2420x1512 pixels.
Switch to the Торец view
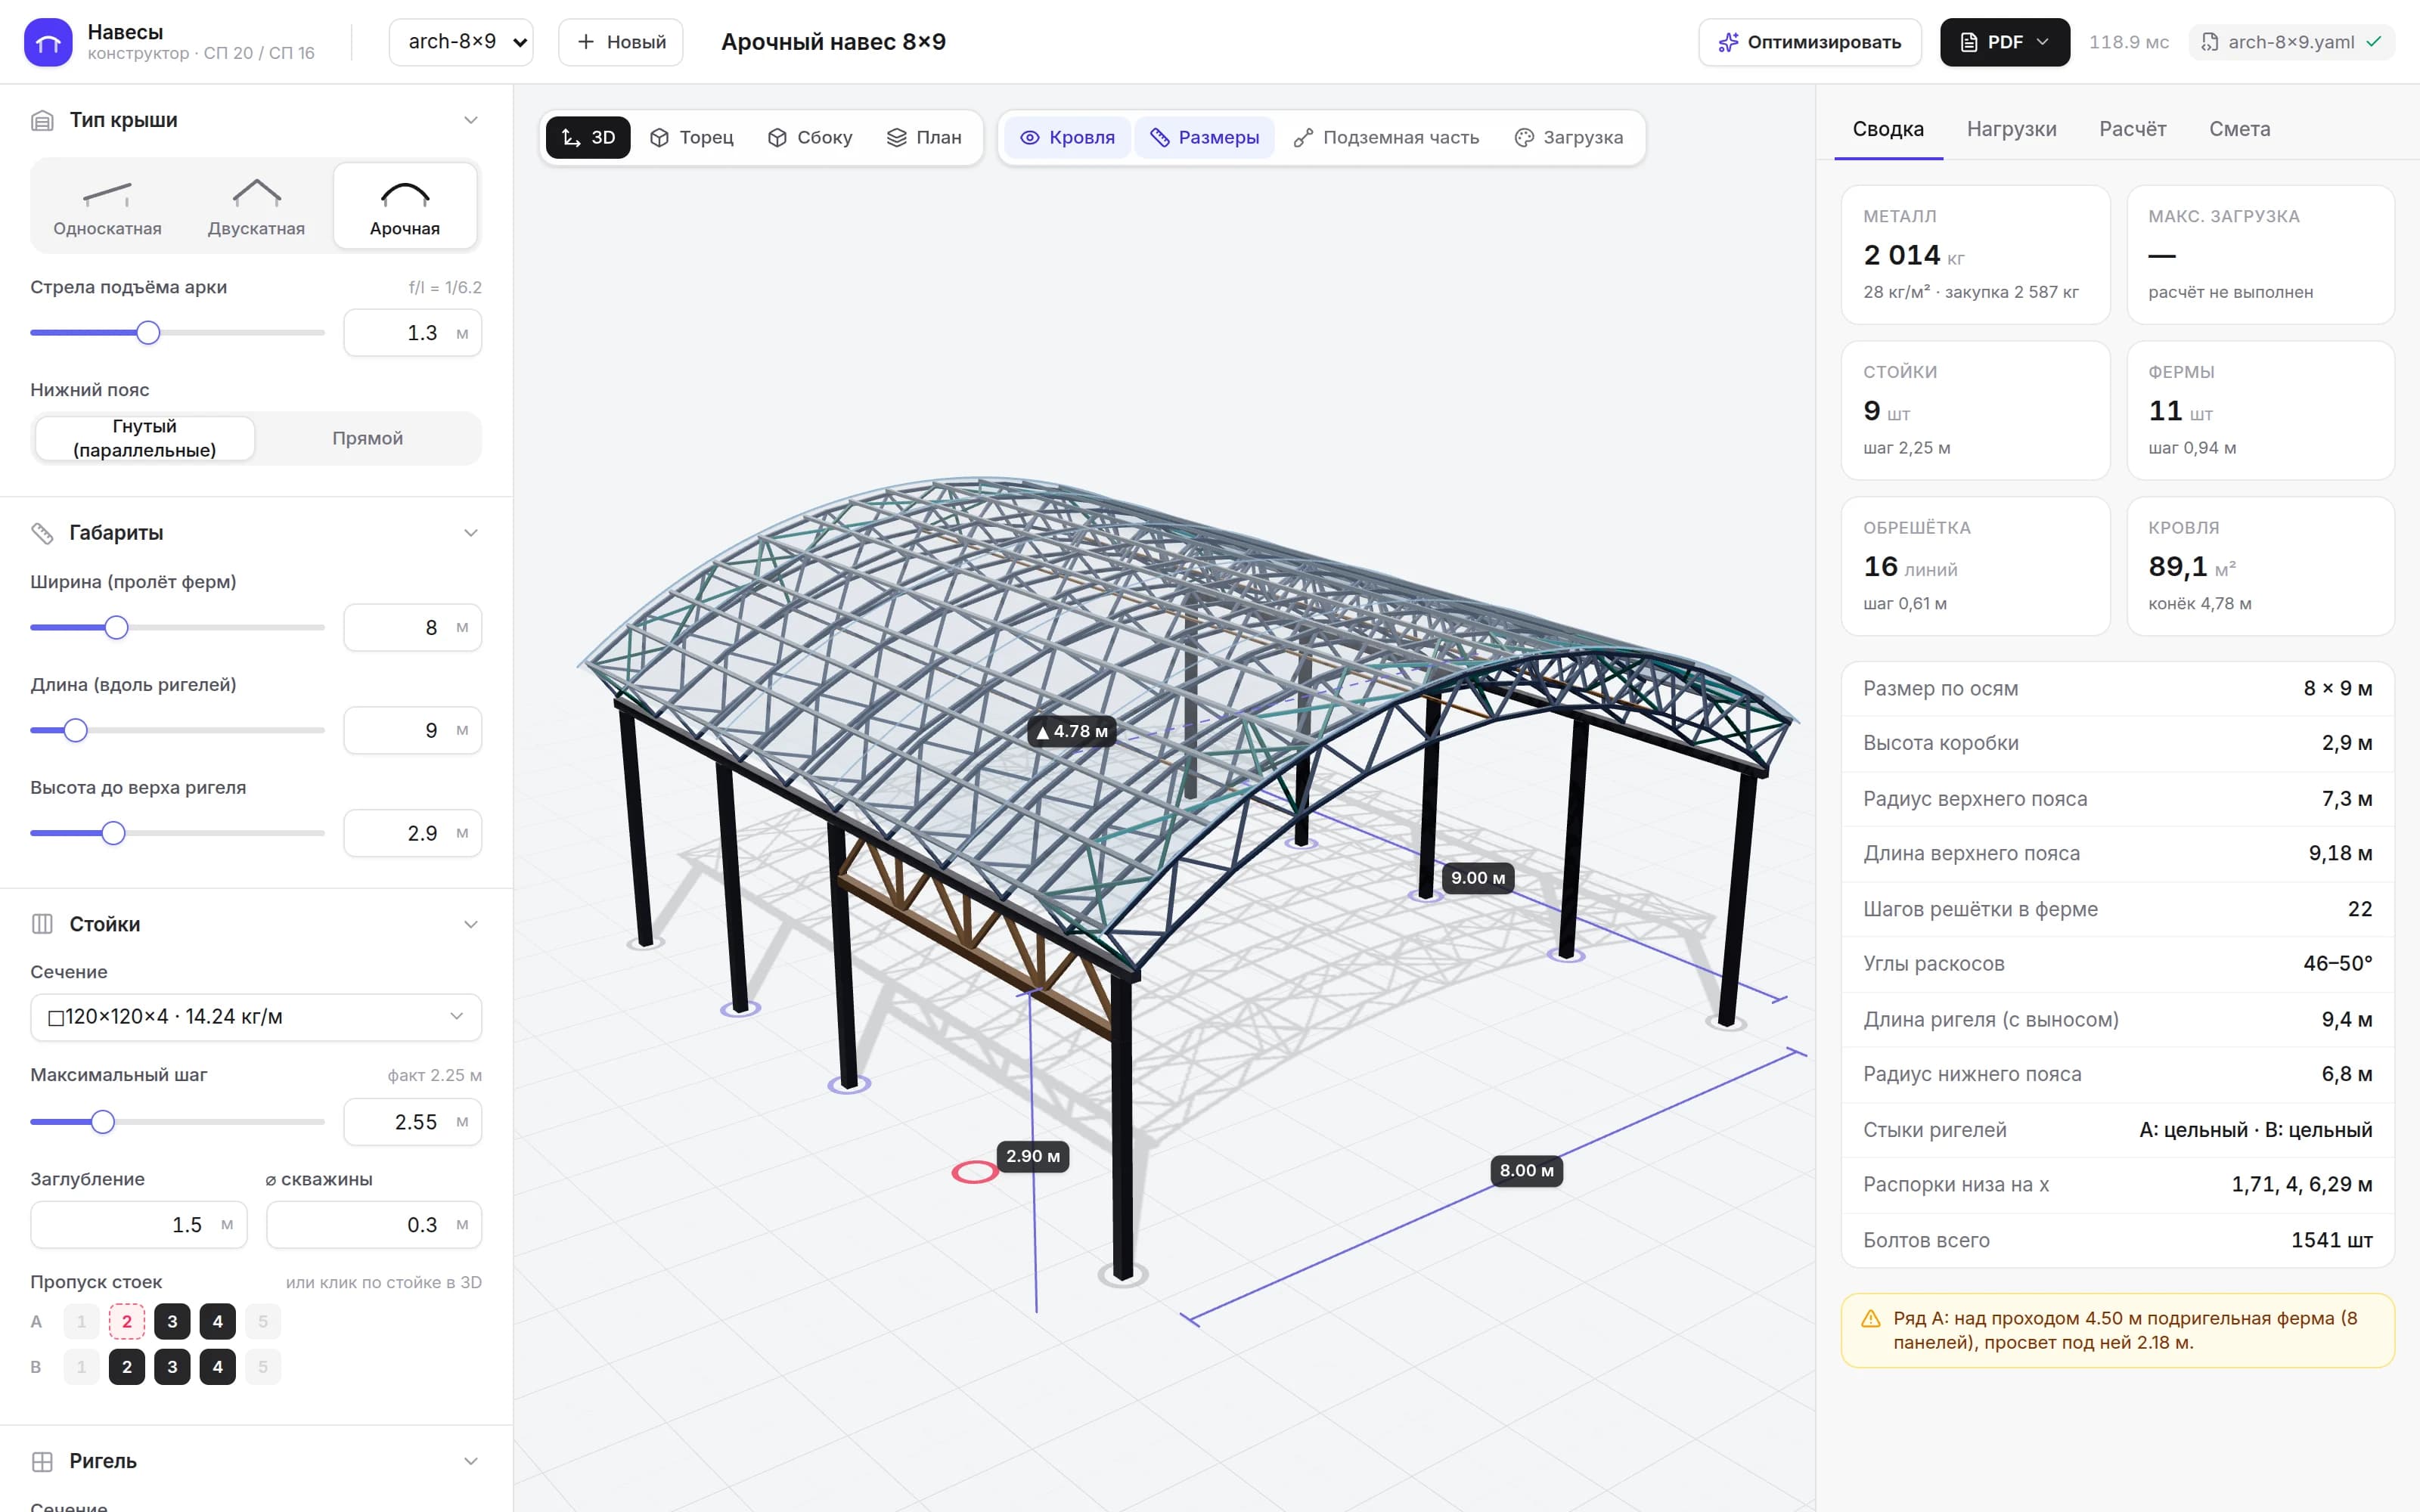click(x=692, y=137)
